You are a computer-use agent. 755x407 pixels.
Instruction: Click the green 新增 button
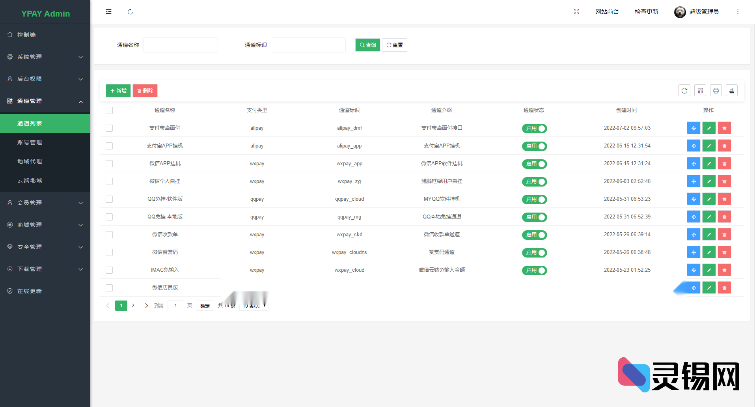pos(118,91)
